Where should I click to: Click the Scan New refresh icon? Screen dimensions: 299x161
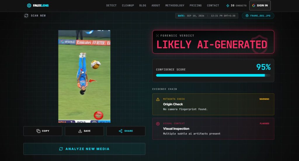click(x=26, y=16)
